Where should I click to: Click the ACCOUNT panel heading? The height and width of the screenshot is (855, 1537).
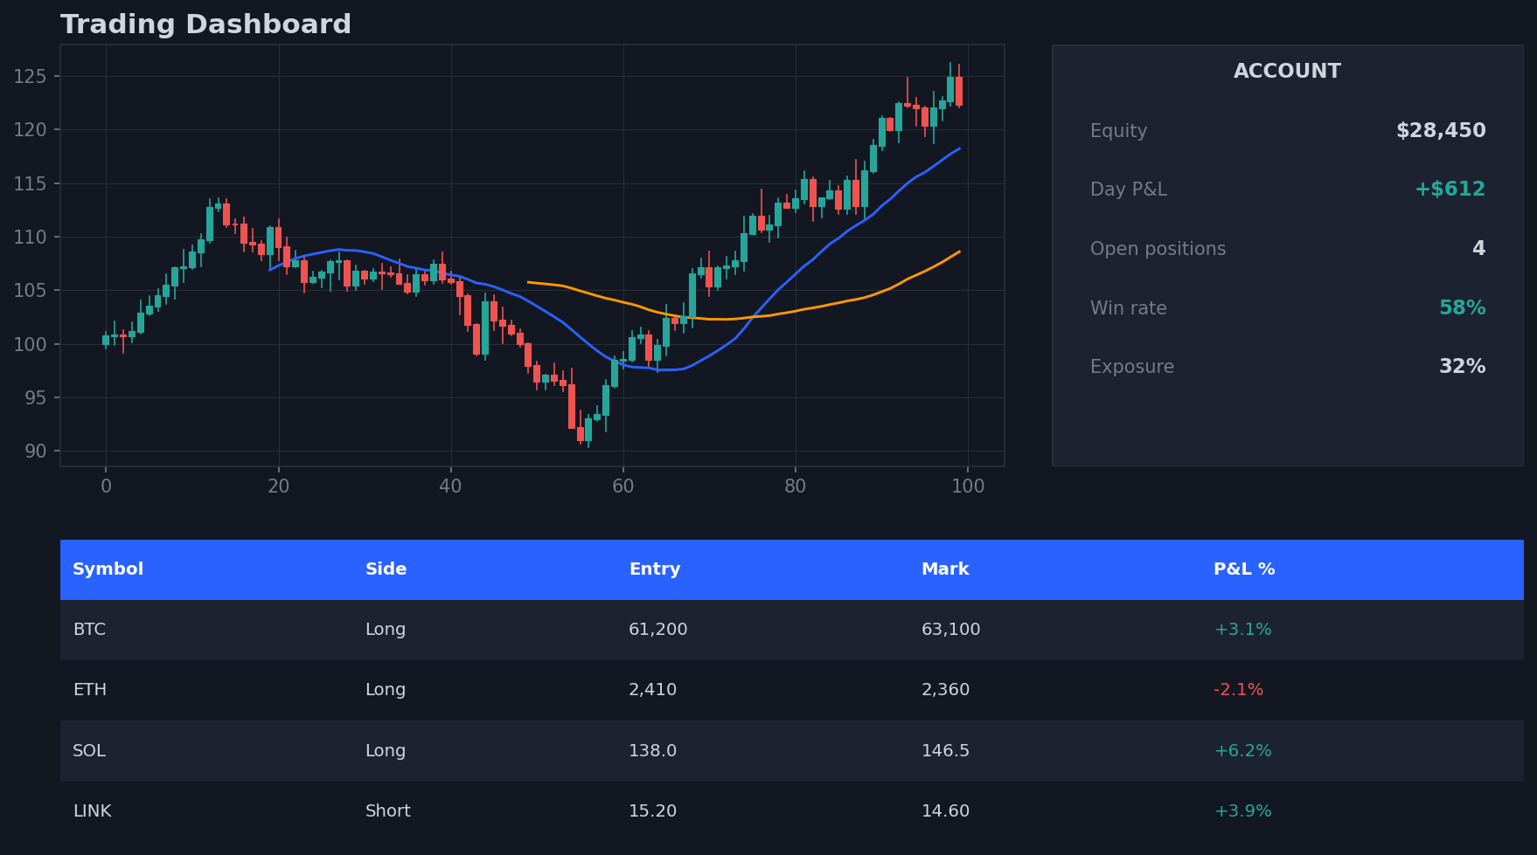(1287, 72)
